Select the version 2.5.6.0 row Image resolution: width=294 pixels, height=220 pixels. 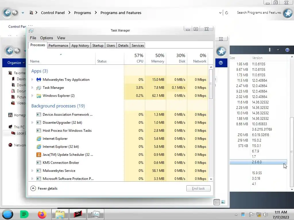(258, 162)
